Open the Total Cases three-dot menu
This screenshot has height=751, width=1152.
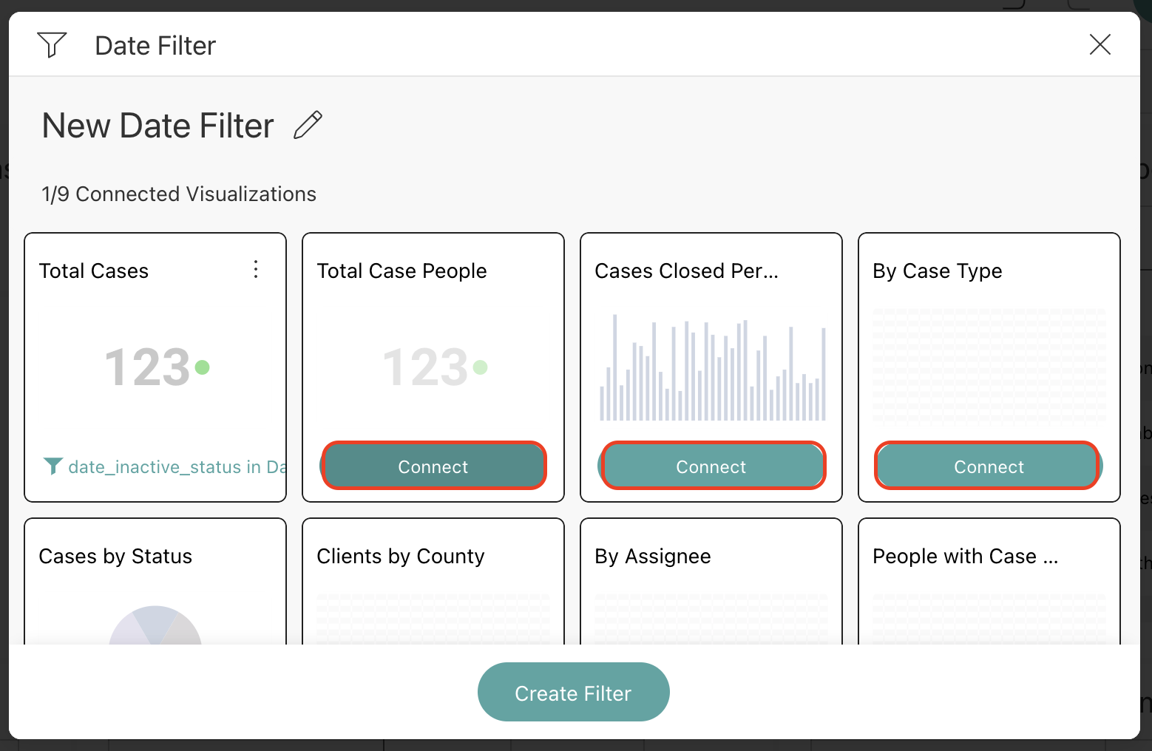coord(256,269)
